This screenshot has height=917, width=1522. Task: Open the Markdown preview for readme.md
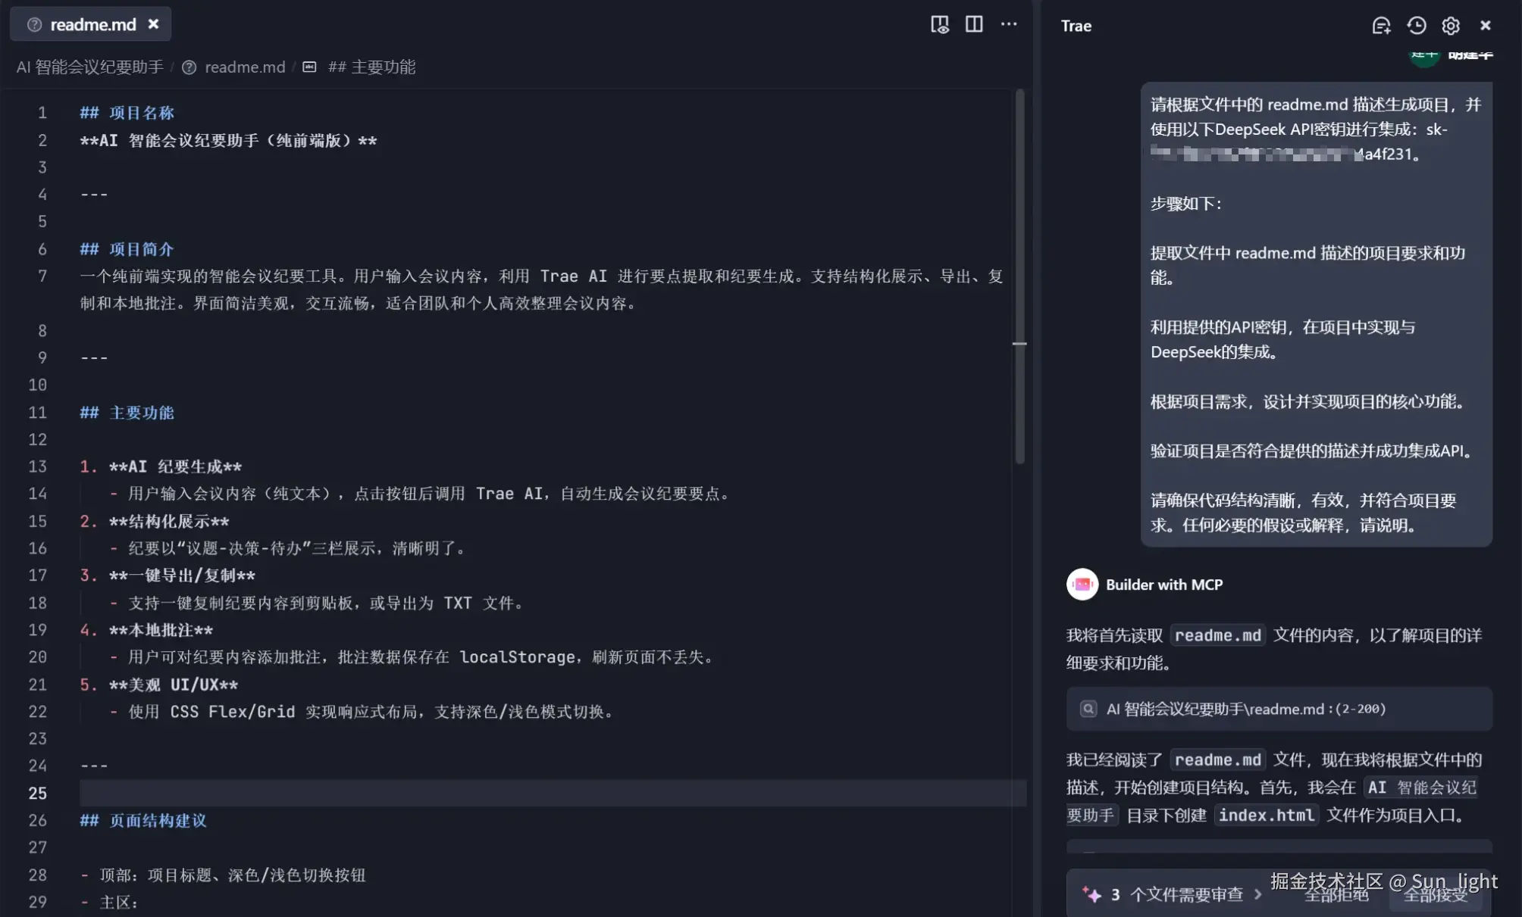point(940,23)
